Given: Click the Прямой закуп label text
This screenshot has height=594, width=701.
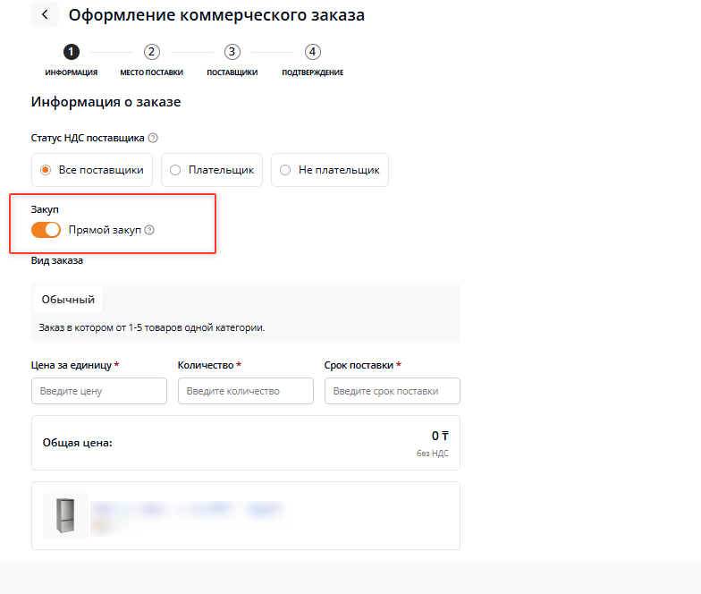Looking at the screenshot, I should pyautogui.click(x=105, y=230).
